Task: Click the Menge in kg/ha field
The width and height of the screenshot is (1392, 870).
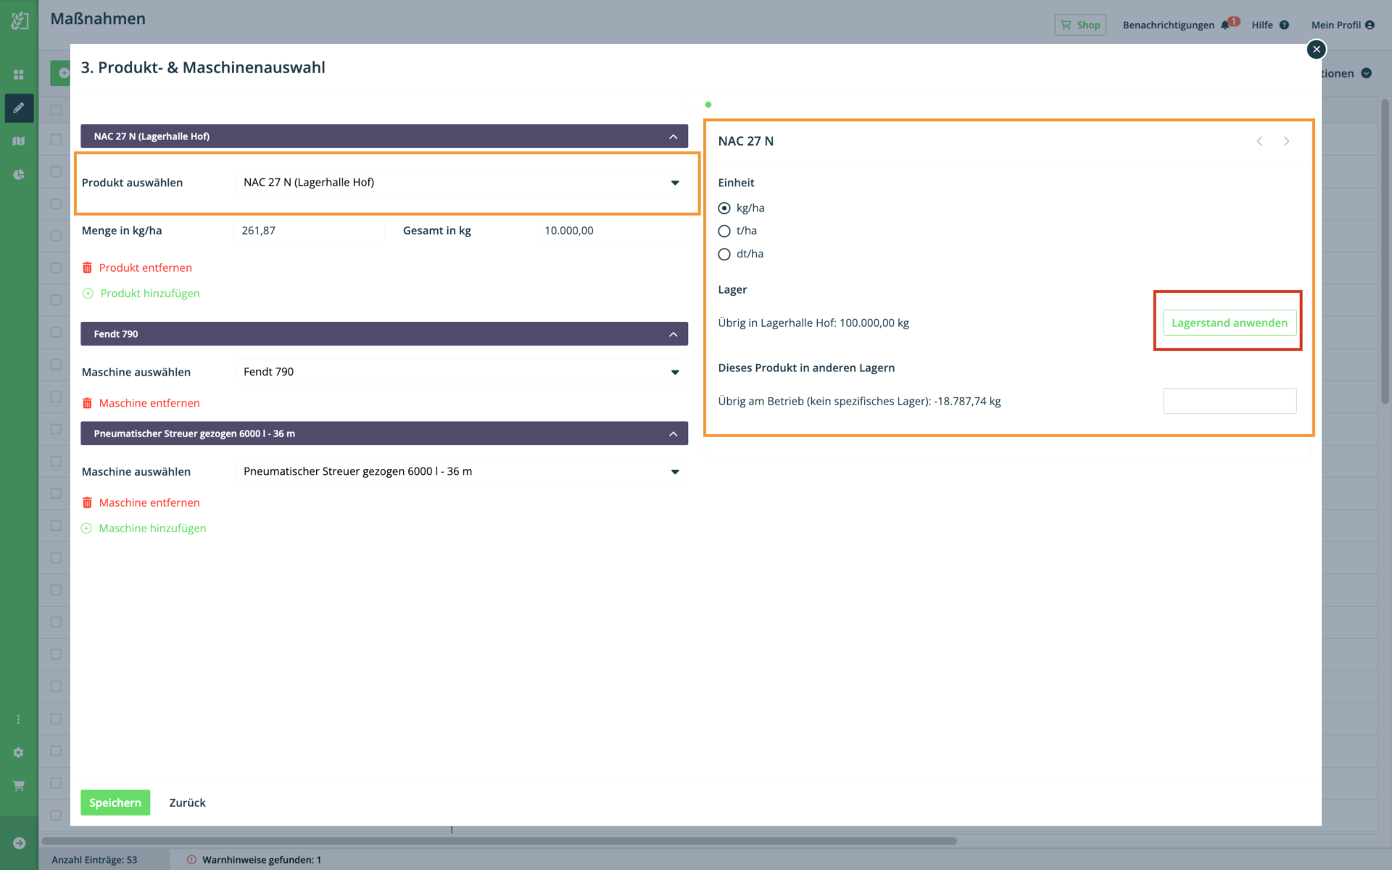Action: (x=309, y=231)
